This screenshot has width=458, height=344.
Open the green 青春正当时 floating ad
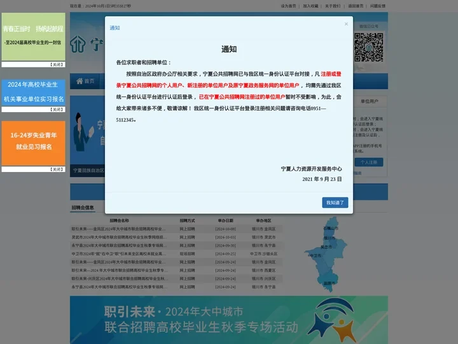pos(33,36)
